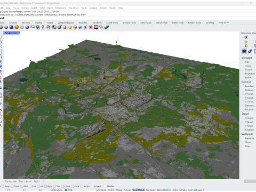The width and height of the screenshot is (256, 192).
Task: Open the Surface menu
Action: [x=25, y=8]
